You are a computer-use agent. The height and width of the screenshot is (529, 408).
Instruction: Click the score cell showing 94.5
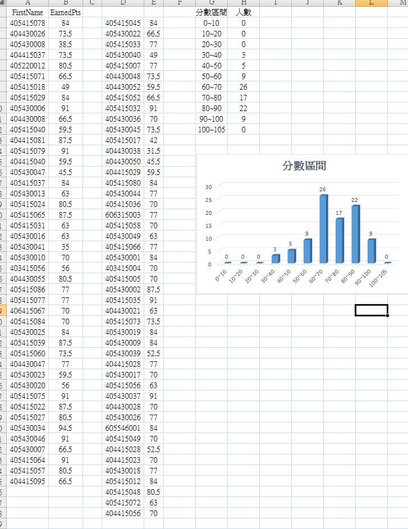[65, 428]
